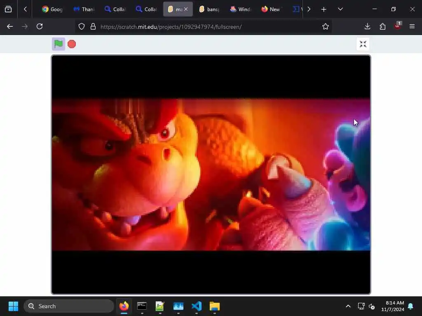
Task: Open Firefox View icon in tab bar
Action: [x=8, y=9]
